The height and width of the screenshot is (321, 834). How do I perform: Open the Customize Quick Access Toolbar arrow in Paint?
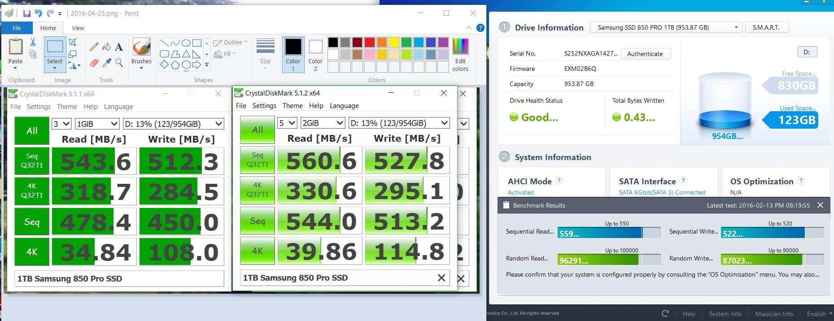tap(60, 14)
